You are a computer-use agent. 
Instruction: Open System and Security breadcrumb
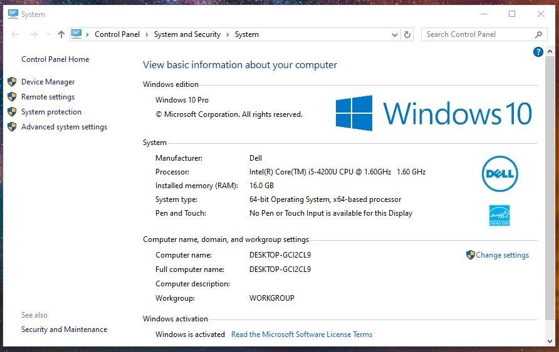pos(187,34)
